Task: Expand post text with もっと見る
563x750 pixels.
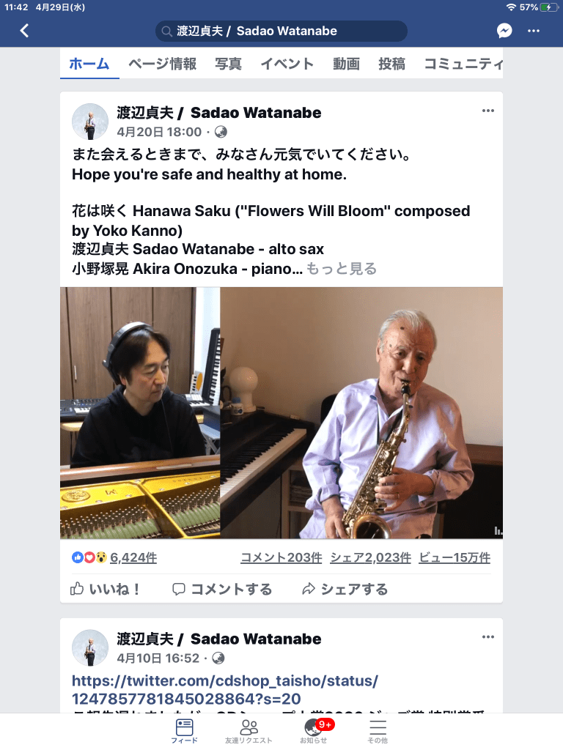Action: click(x=342, y=269)
